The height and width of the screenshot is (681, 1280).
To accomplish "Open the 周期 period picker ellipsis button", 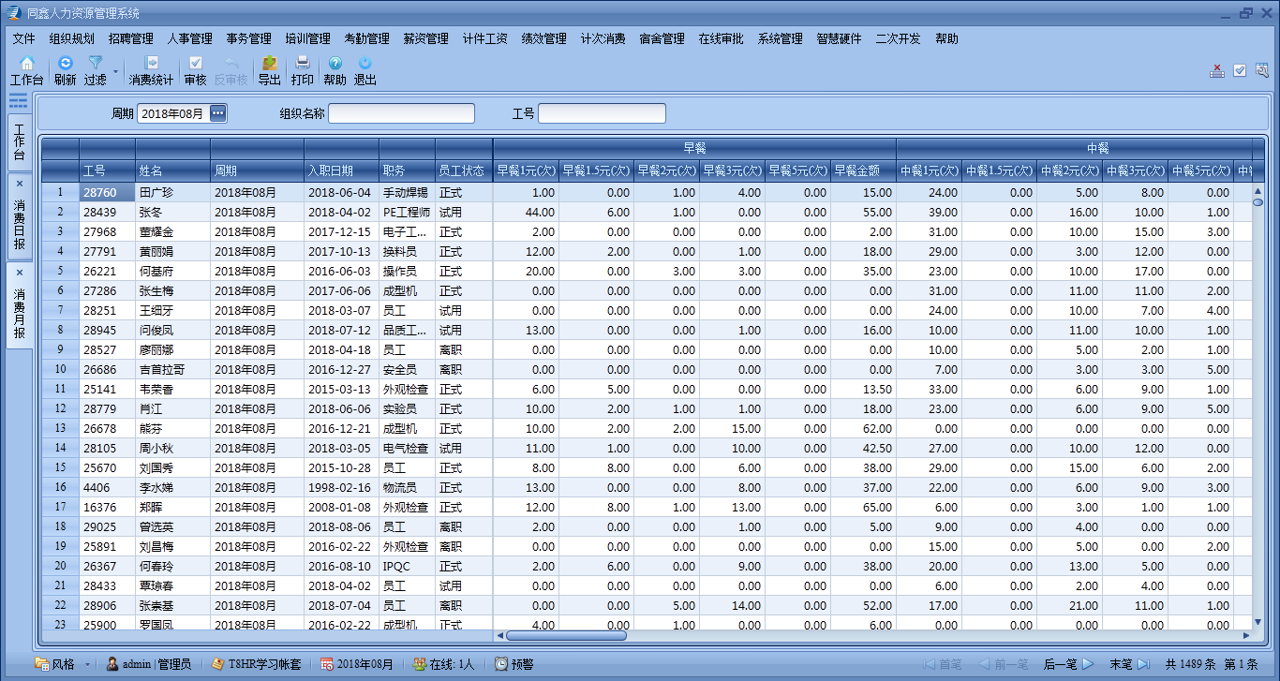I will pos(217,113).
